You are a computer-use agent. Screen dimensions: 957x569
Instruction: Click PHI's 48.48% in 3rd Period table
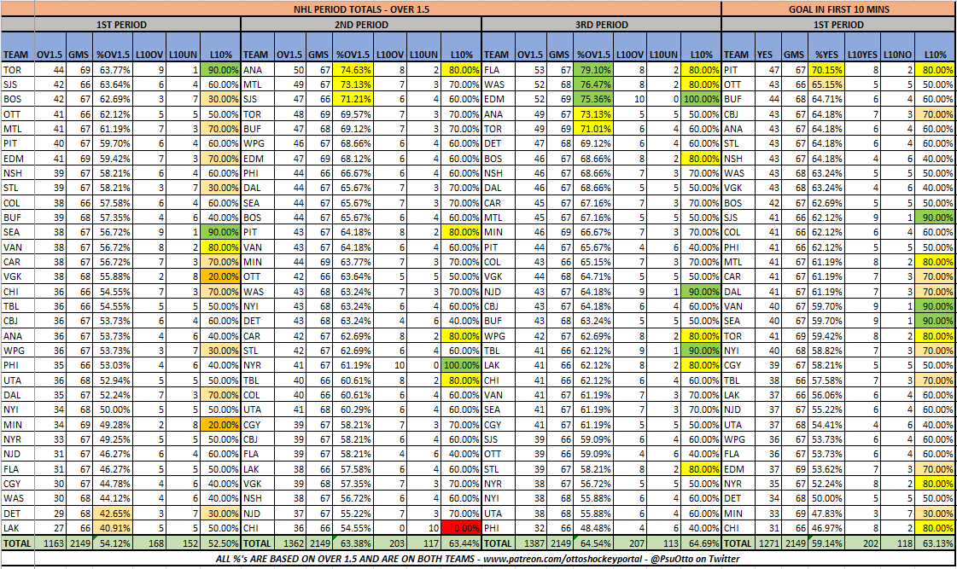click(x=593, y=528)
